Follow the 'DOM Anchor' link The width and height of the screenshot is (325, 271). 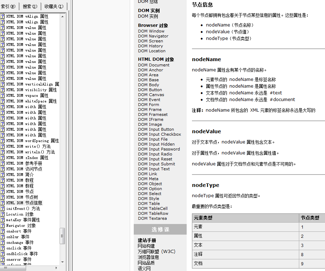pos(150,70)
